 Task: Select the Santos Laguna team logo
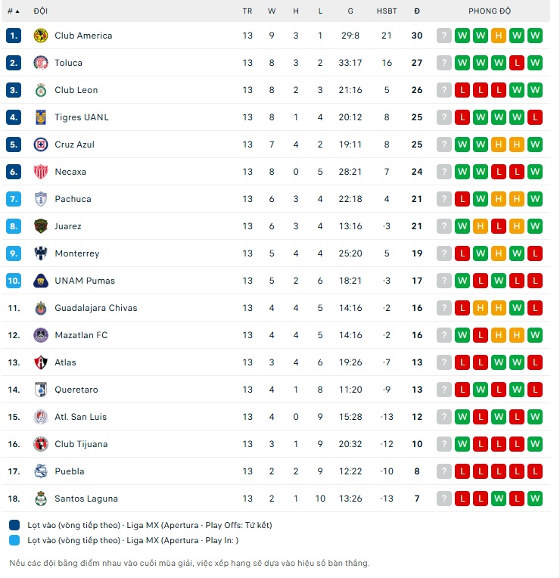[41, 499]
